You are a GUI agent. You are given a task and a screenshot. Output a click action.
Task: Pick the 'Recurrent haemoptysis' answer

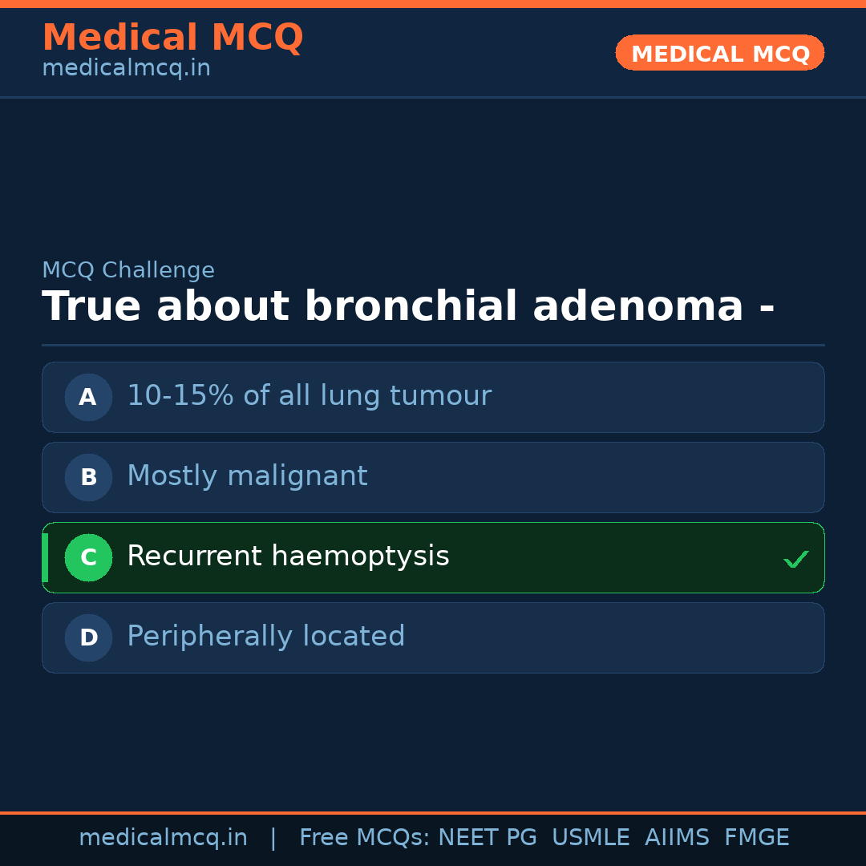coord(288,556)
